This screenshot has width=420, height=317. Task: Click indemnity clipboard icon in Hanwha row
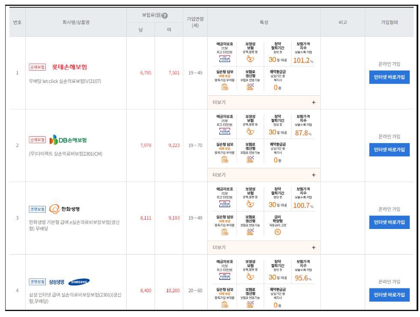(225, 232)
